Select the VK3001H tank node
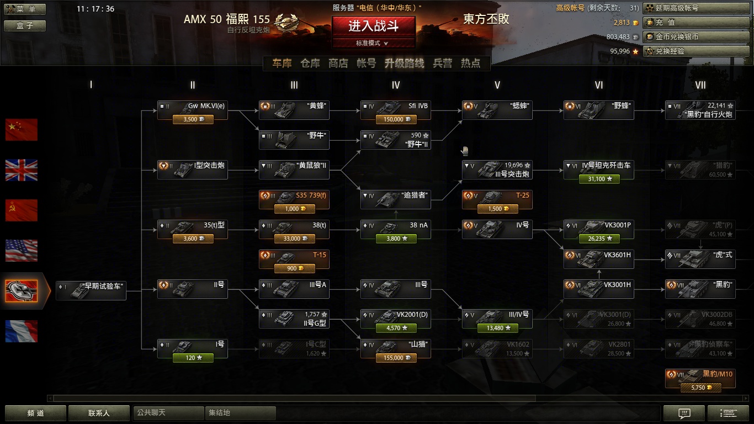The width and height of the screenshot is (754, 424). click(x=599, y=289)
